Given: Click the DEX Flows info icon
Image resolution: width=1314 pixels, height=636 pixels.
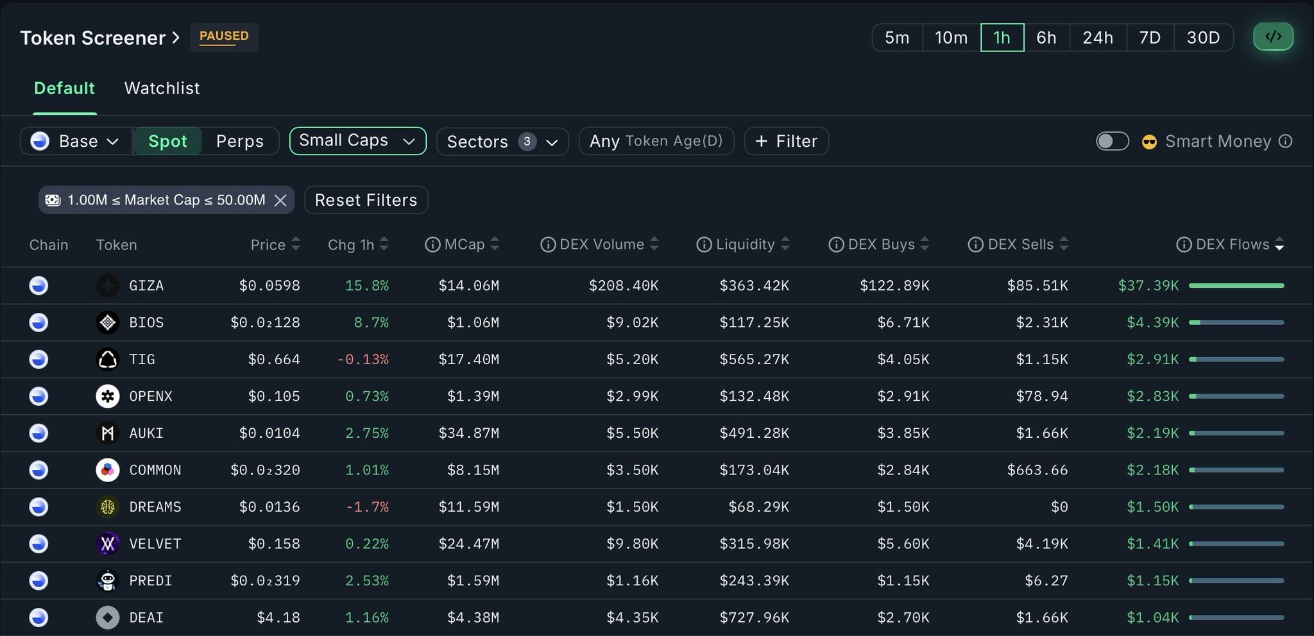Looking at the screenshot, I should click(x=1184, y=244).
